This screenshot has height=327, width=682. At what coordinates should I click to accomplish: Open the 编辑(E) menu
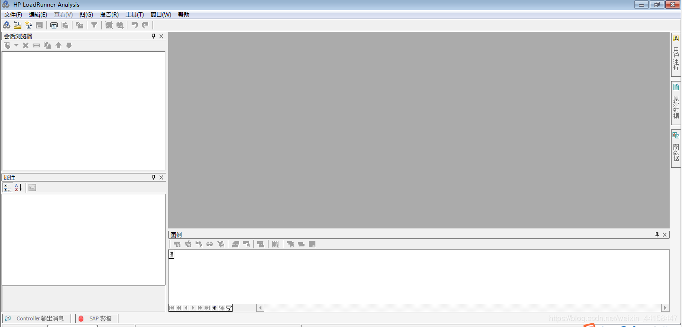pyautogui.click(x=38, y=15)
